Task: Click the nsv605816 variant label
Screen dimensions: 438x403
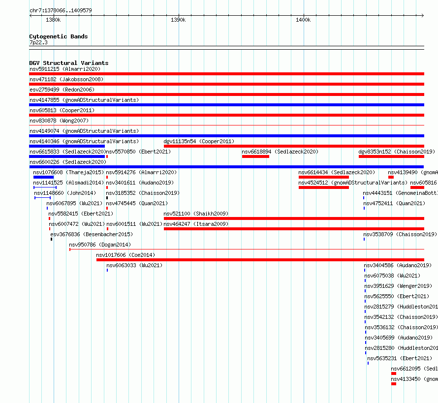Action: pyautogui.click(x=424, y=183)
